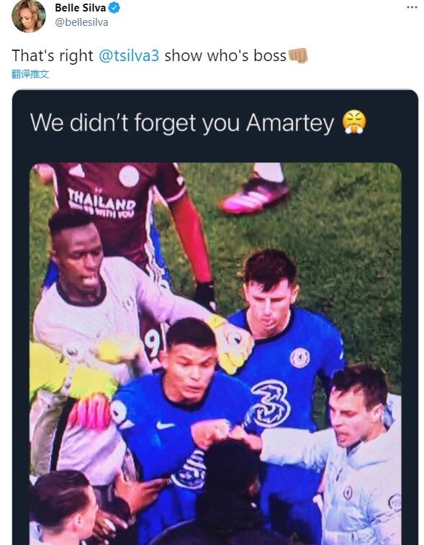Viewport: 424px width, 545px height.
Task: Open the @bellesilva handle link
Action: pos(81,22)
